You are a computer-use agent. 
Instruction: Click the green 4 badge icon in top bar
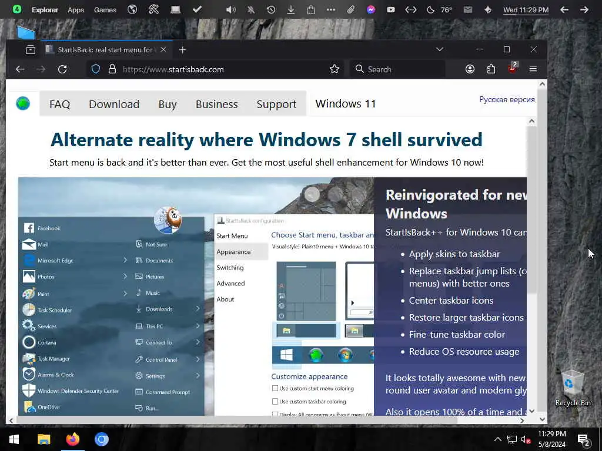pyautogui.click(x=16, y=9)
